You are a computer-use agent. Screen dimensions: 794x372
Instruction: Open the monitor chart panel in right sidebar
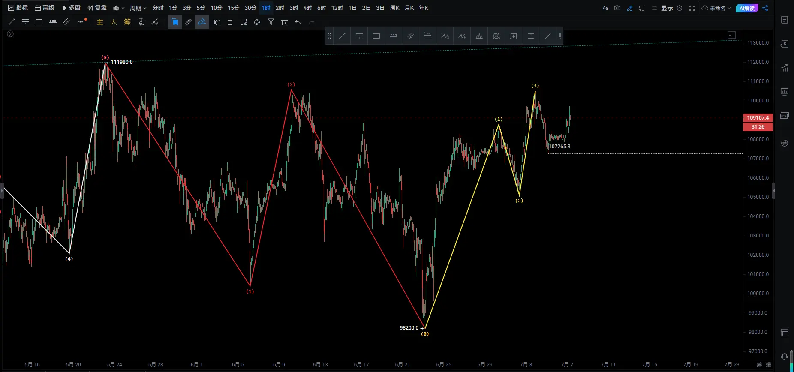coord(785,92)
